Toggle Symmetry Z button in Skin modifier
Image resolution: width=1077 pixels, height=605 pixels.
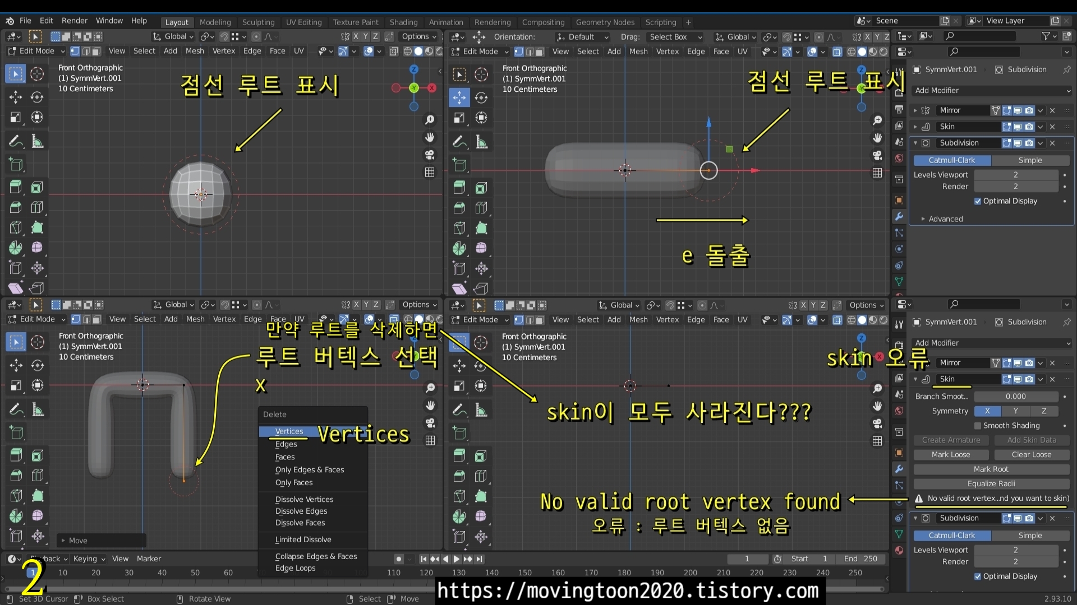(x=1044, y=411)
